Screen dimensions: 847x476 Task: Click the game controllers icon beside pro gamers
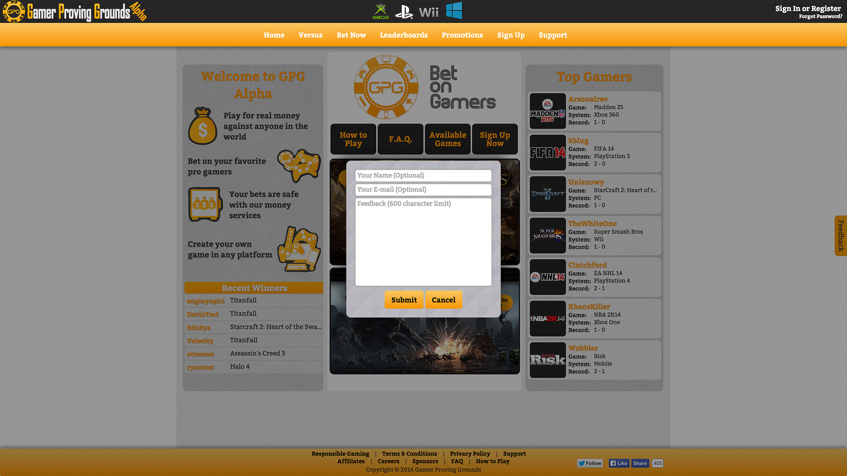[x=299, y=166]
